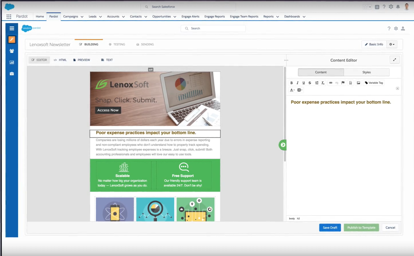Click the insert link icon
The image size is (414, 256).
click(331, 83)
